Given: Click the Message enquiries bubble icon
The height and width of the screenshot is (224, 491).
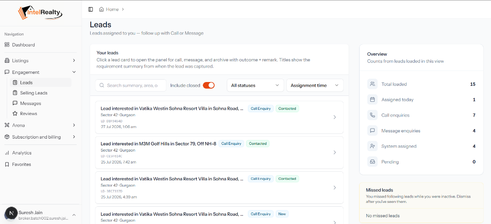Looking at the screenshot, I should 372,130.
